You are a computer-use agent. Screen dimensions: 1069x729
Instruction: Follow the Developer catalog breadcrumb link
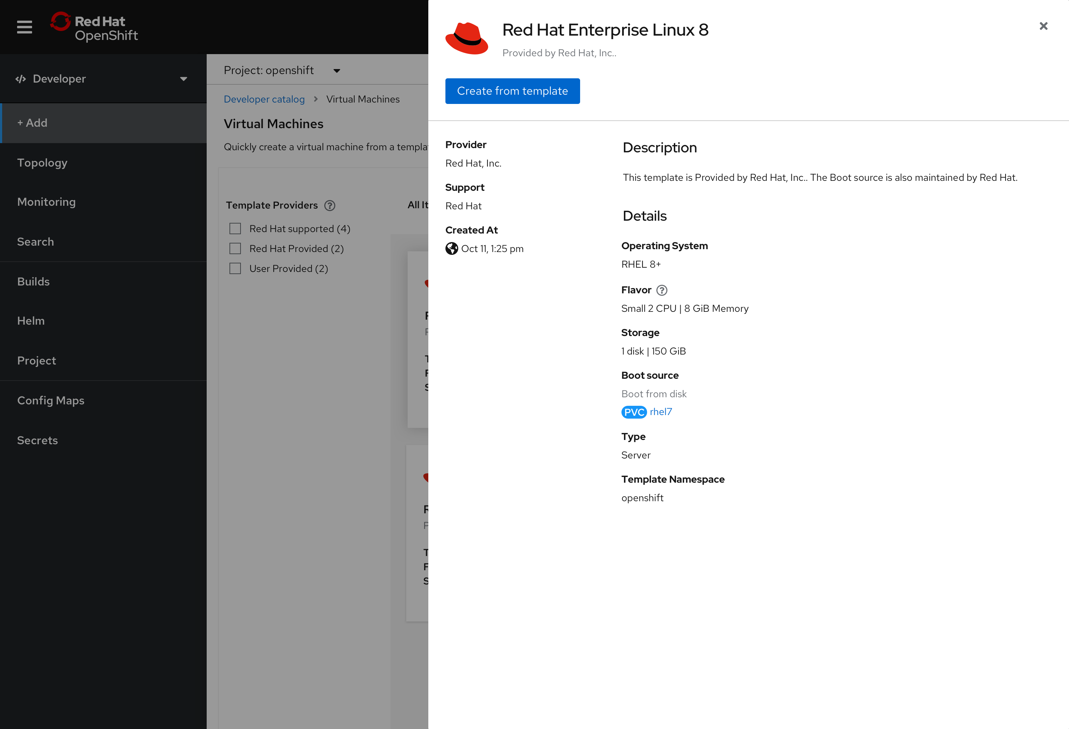tap(264, 99)
